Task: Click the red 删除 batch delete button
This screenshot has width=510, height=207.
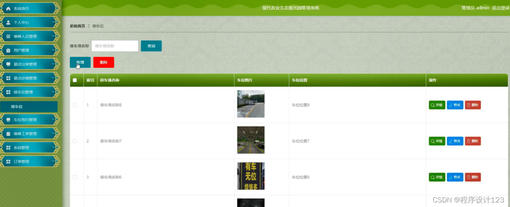Action: pos(104,62)
